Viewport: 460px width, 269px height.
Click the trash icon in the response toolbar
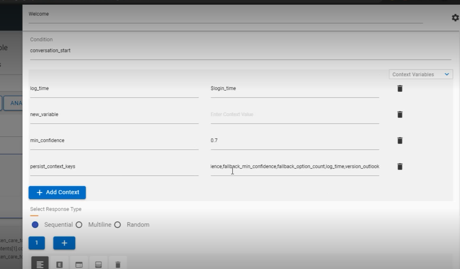[118, 263]
